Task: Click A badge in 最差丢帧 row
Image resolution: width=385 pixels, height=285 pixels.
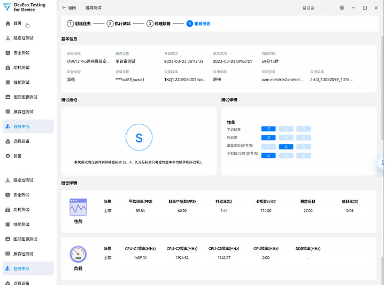Action: [x=286, y=147]
